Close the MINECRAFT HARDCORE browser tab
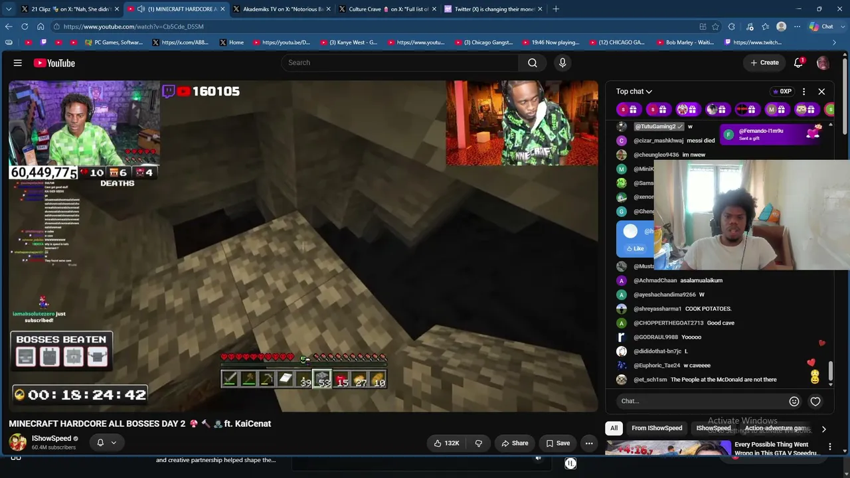850x478 pixels. 222,9
